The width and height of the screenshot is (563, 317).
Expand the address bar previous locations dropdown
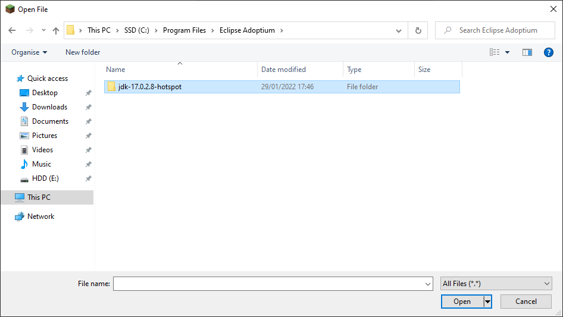click(400, 30)
